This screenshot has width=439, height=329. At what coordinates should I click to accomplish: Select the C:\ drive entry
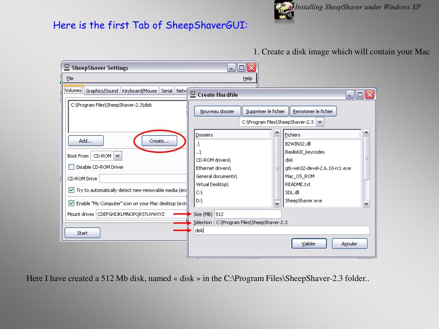[x=199, y=192]
